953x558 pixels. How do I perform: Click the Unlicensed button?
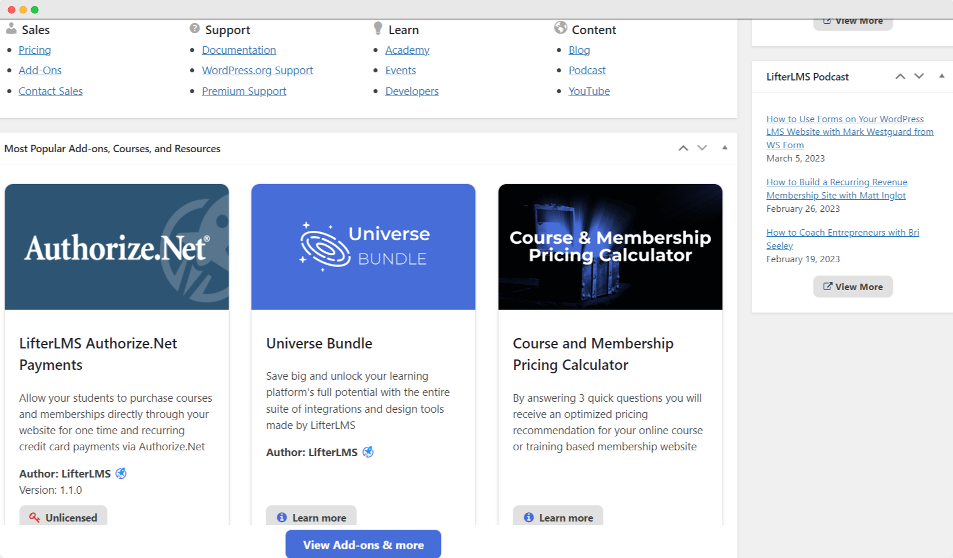tap(63, 516)
